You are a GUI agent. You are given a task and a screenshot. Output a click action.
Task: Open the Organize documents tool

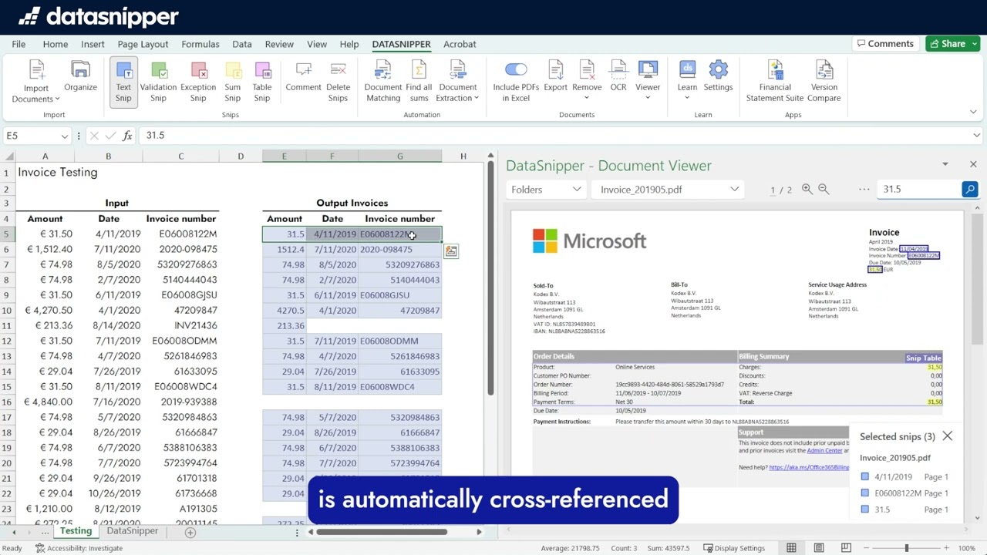pos(80,77)
